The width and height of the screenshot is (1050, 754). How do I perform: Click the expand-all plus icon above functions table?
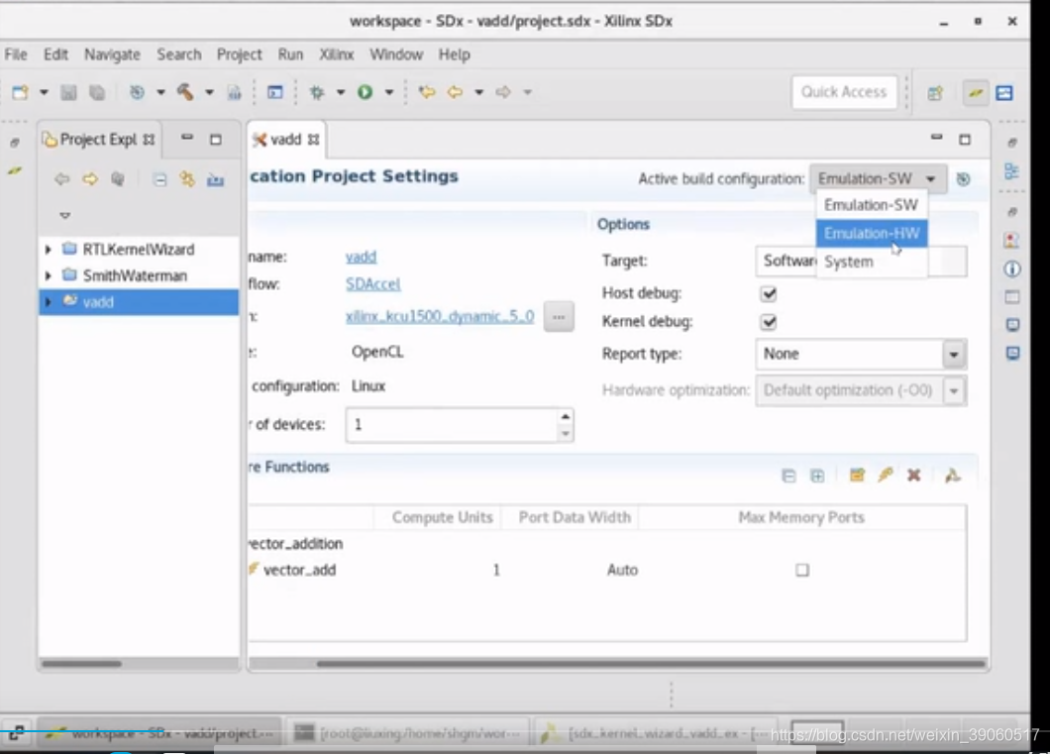click(817, 477)
